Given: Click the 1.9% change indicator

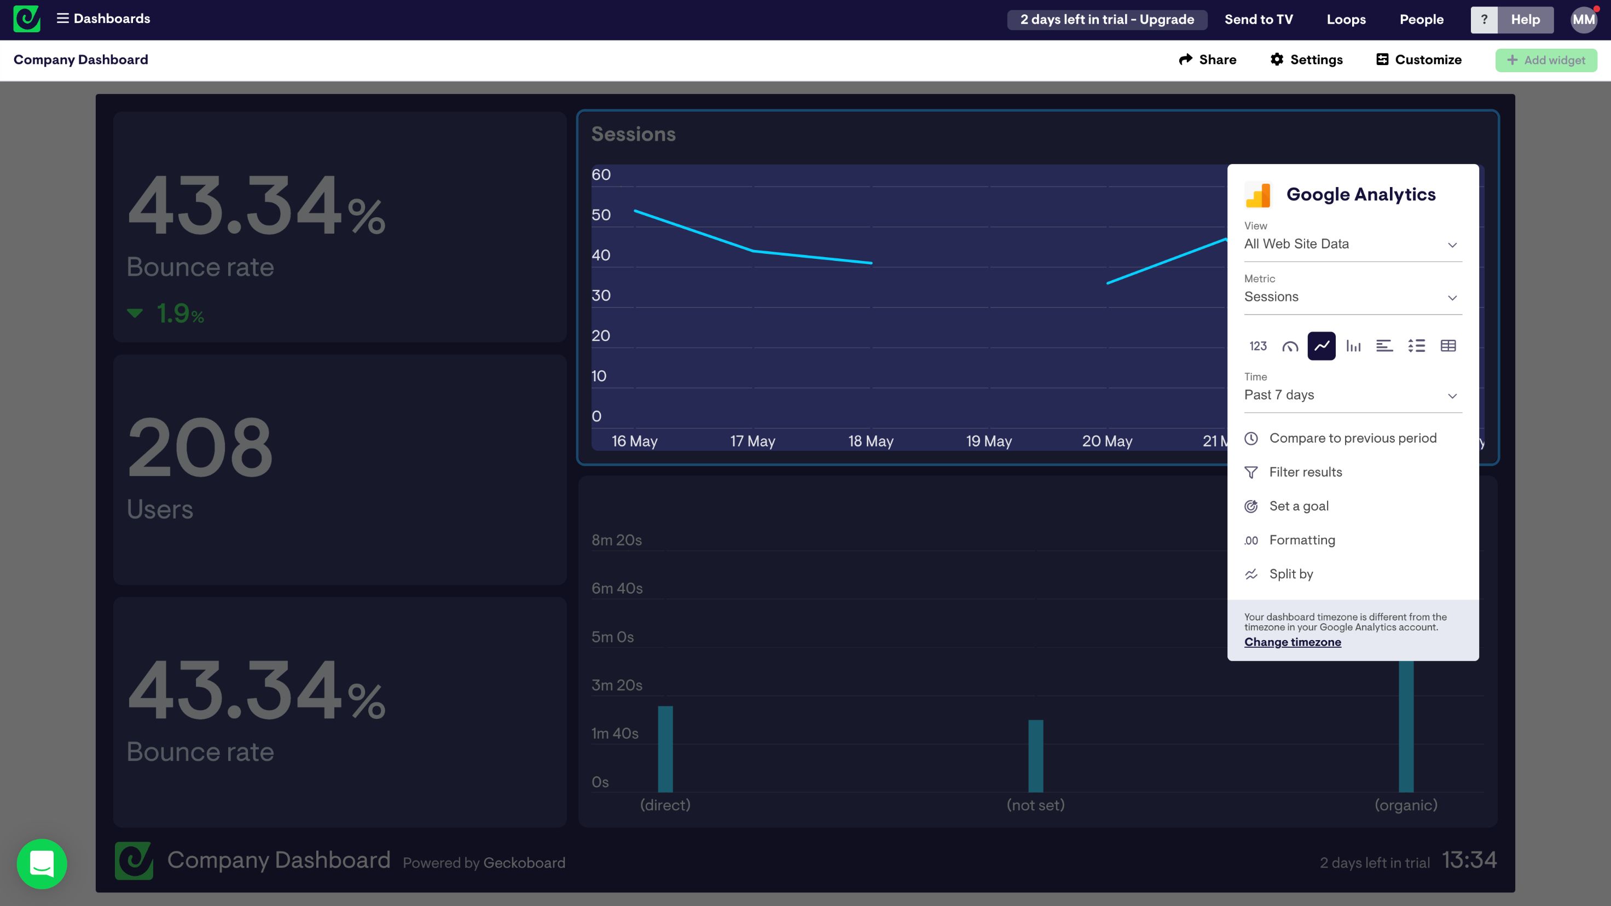Looking at the screenshot, I should click(166, 313).
